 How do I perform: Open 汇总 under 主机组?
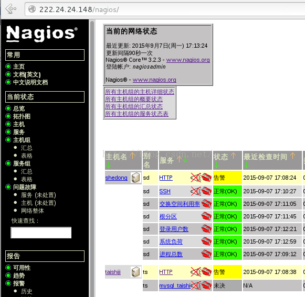click(27, 148)
